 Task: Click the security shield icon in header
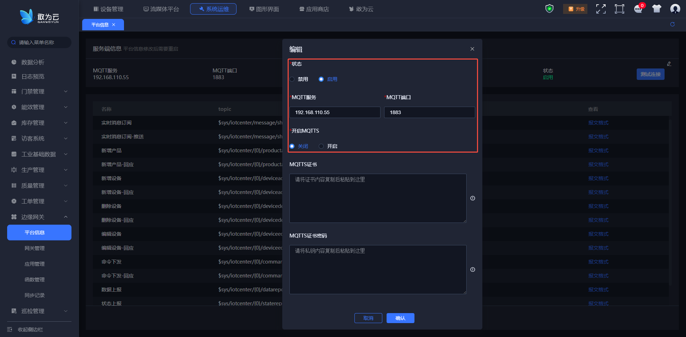tap(549, 9)
